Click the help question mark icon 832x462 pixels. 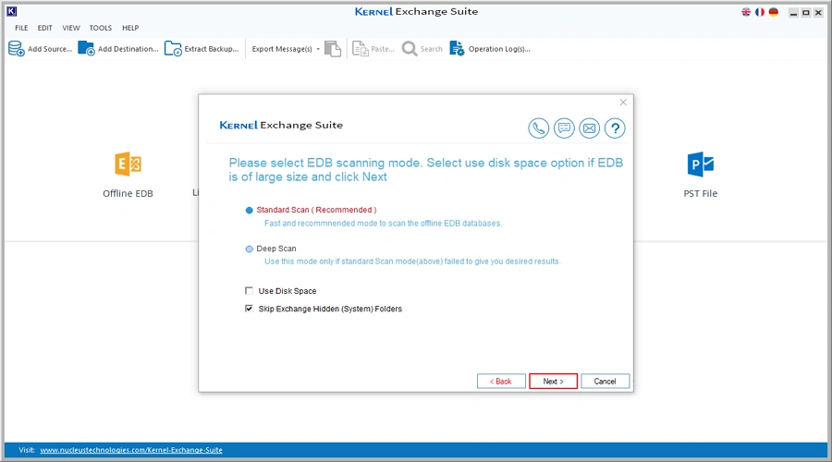point(615,128)
